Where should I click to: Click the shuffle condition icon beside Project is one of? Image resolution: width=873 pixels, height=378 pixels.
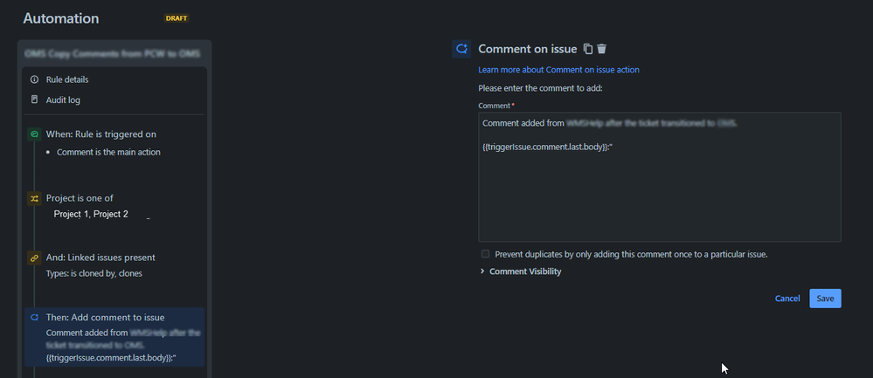[x=34, y=198]
